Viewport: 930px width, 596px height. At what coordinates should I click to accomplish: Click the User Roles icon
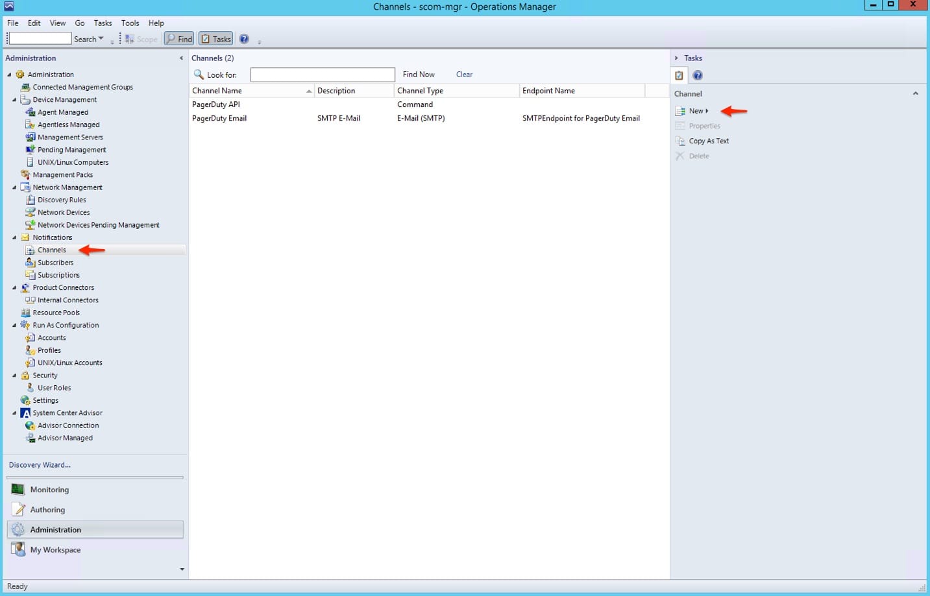pyautogui.click(x=30, y=388)
